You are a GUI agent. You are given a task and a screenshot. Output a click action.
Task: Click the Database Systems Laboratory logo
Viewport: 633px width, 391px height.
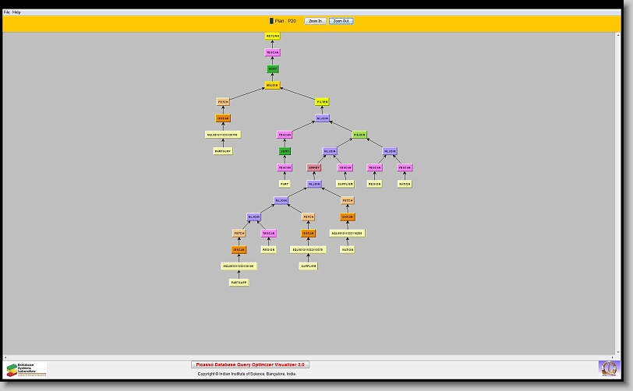(27, 368)
